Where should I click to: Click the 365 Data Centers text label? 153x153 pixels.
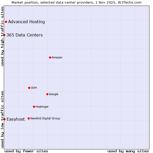[x=24, y=35]
